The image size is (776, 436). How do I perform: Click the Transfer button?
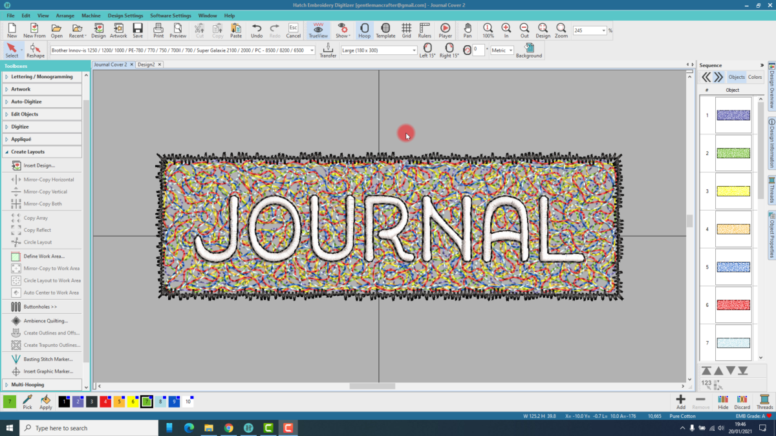328,50
